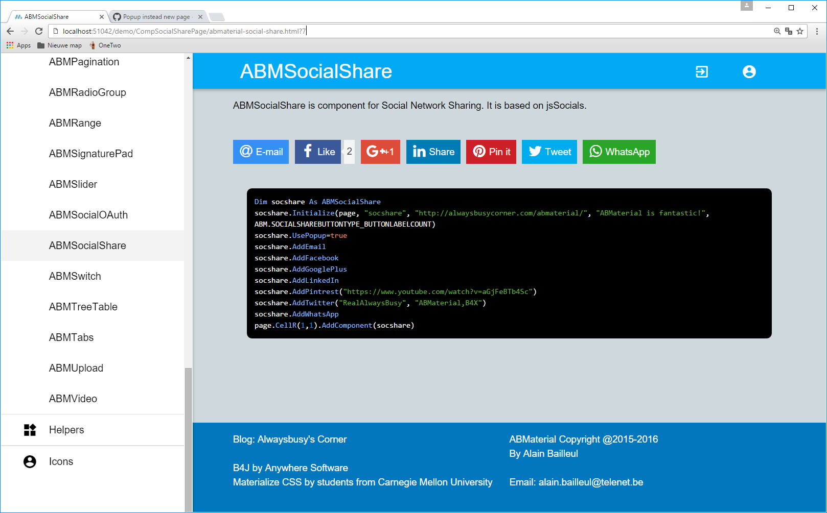The width and height of the screenshot is (827, 513).
Task: Click the WhatsApp share button
Action: click(x=619, y=152)
